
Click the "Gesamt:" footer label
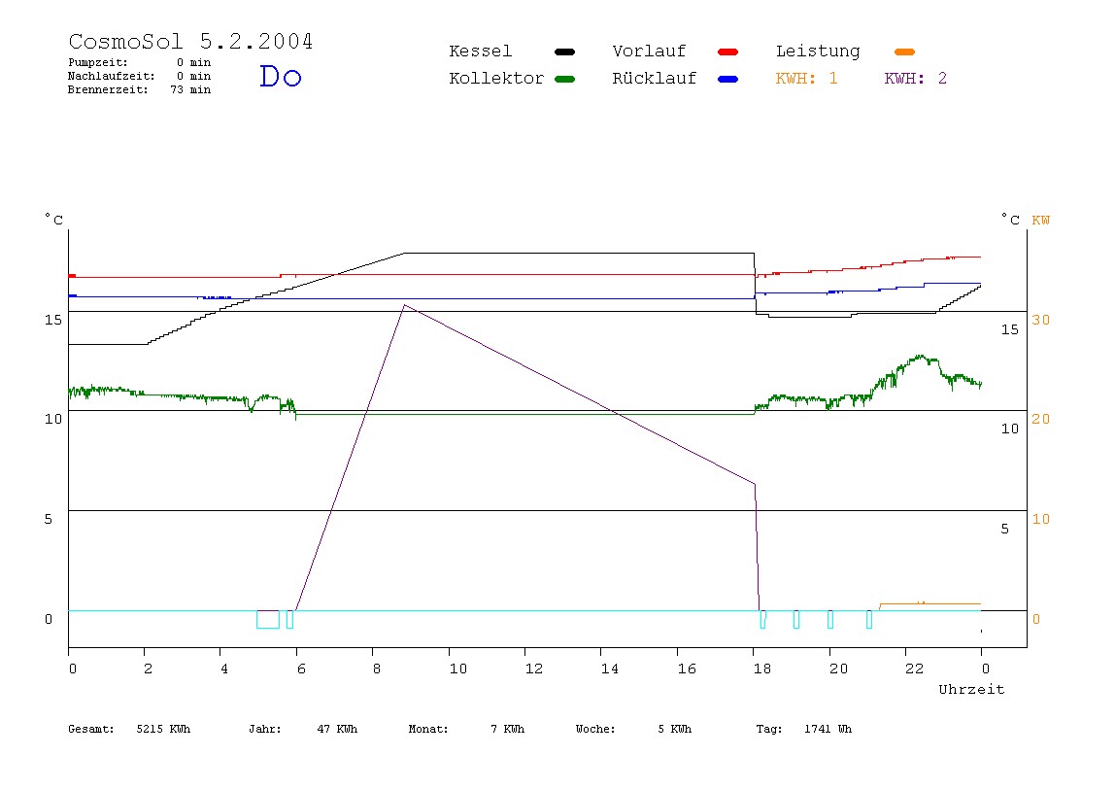coord(91,729)
